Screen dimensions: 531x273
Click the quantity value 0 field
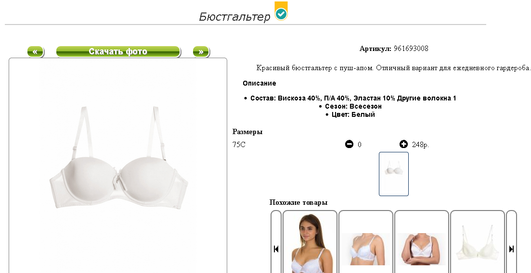[x=359, y=145]
